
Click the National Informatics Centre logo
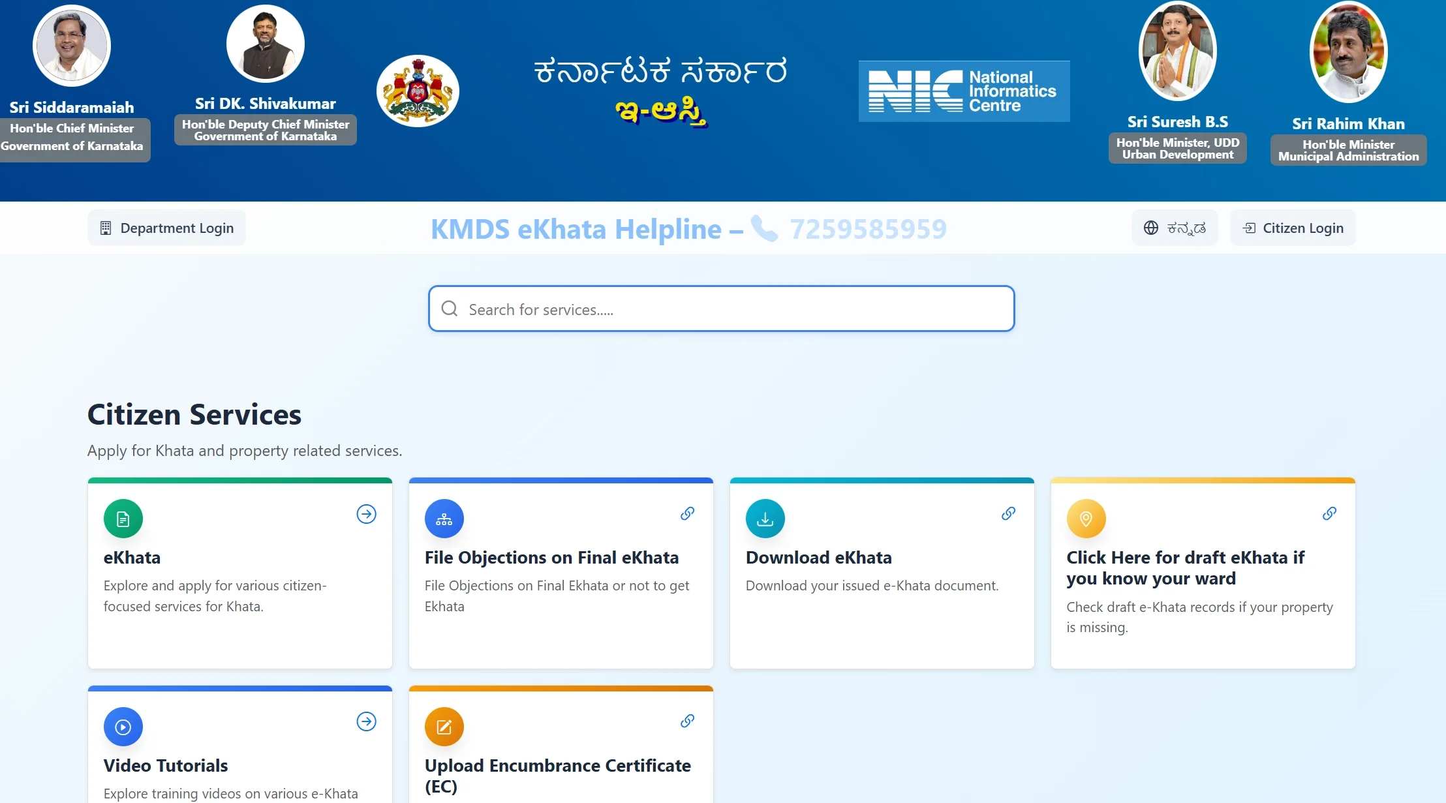[964, 91]
